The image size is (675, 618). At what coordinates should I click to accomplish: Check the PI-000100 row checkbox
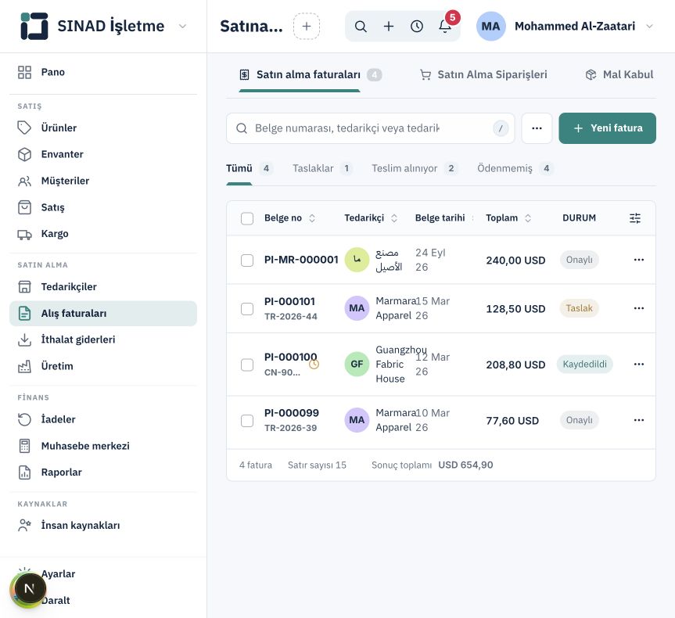click(x=247, y=365)
